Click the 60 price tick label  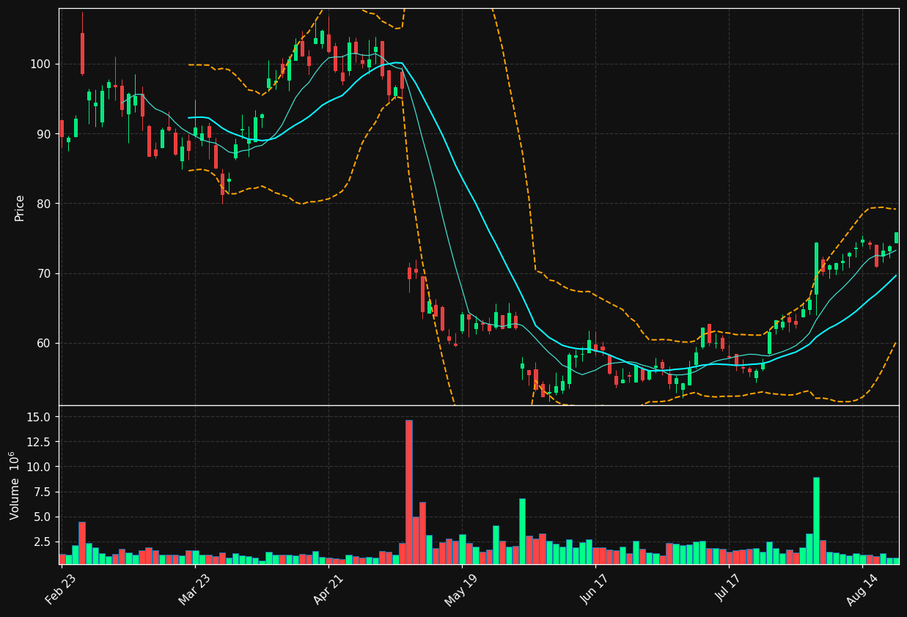(44, 343)
